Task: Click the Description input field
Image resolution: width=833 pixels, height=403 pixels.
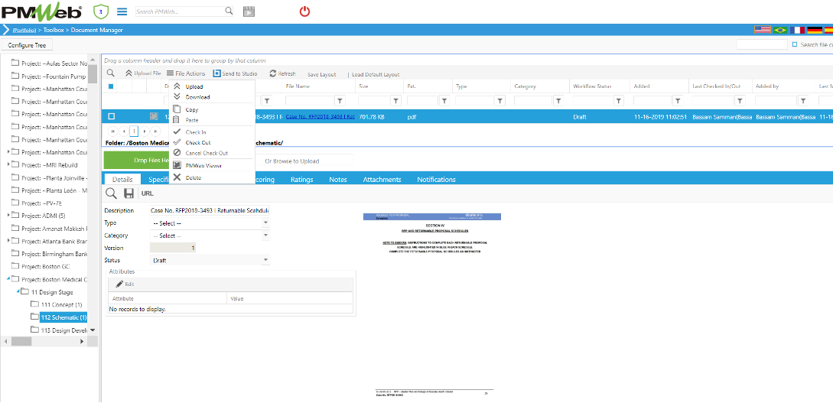Action: pyautogui.click(x=210, y=211)
